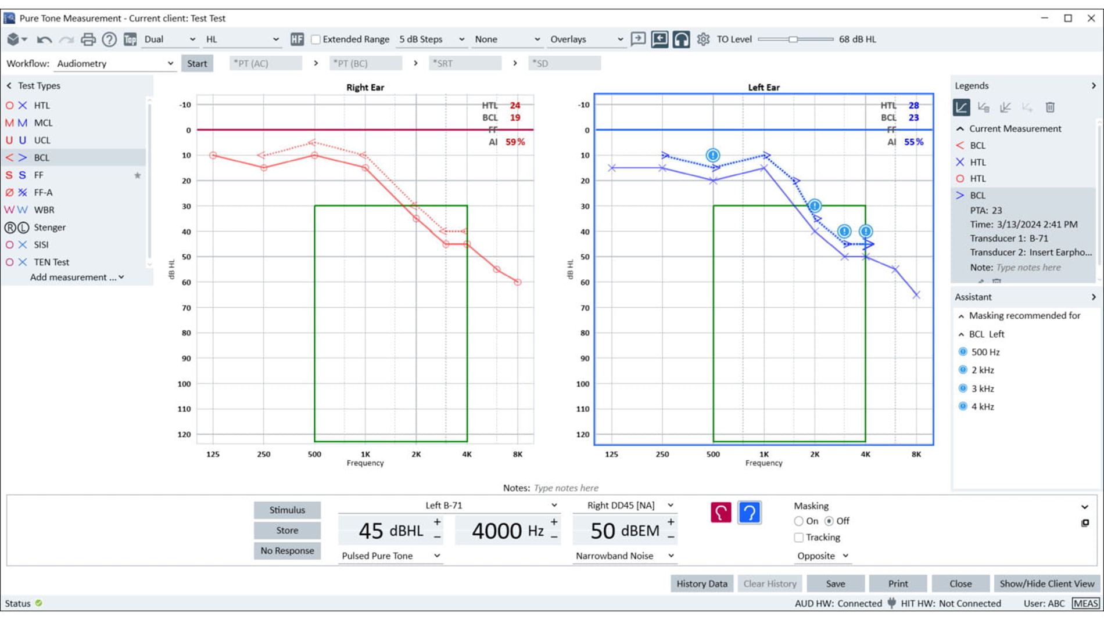Click the print icon in the top toolbar

(x=88, y=39)
